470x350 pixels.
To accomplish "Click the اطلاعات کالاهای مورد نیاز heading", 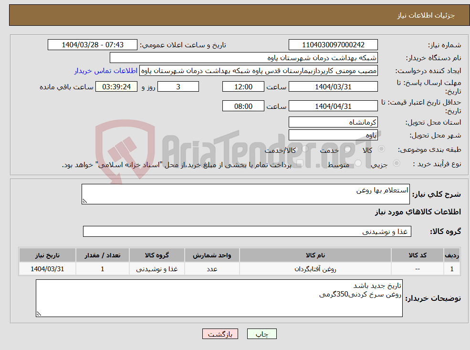I will [418, 212].
